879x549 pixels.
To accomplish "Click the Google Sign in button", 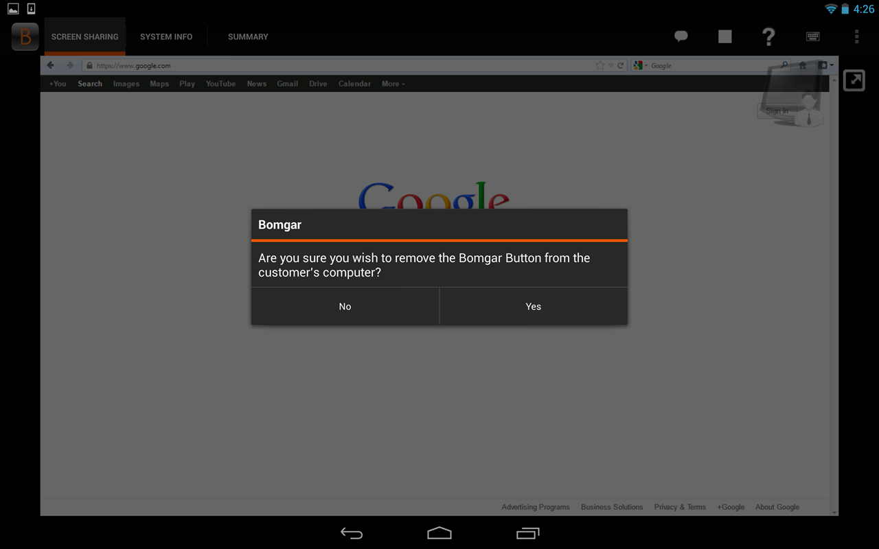I will (777, 110).
